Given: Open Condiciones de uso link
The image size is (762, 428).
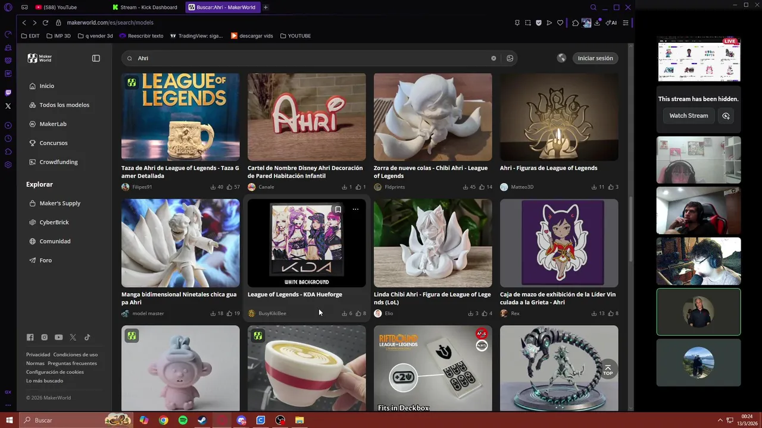Looking at the screenshot, I should pyautogui.click(x=76, y=355).
